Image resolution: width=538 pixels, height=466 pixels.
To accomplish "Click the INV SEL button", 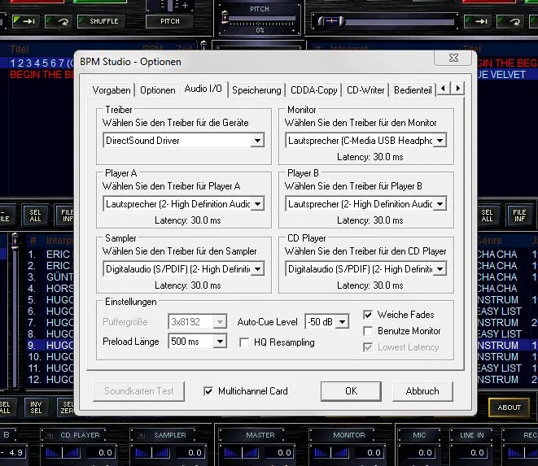I will tap(35, 407).
